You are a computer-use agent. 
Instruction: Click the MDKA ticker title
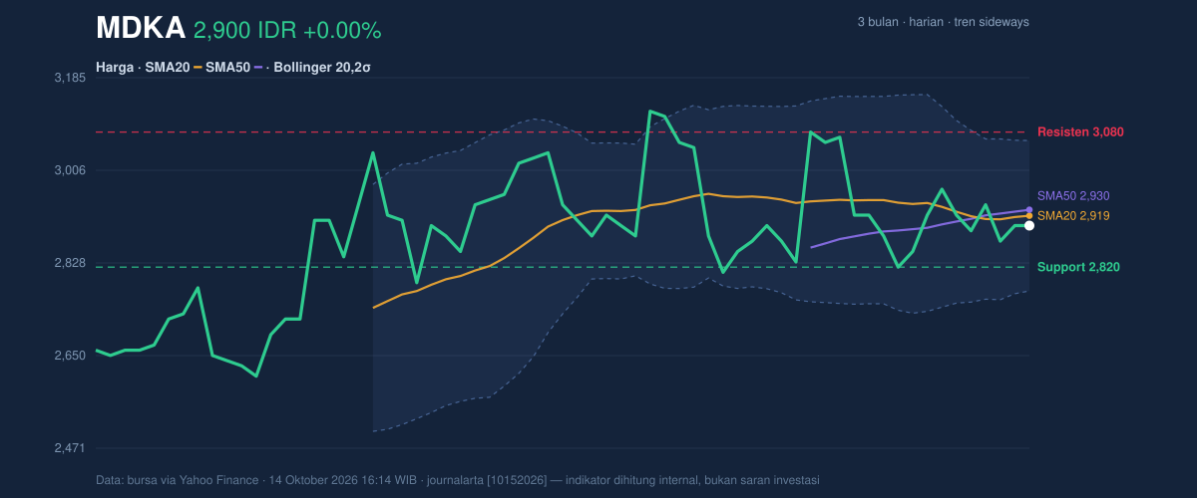[x=141, y=29]
